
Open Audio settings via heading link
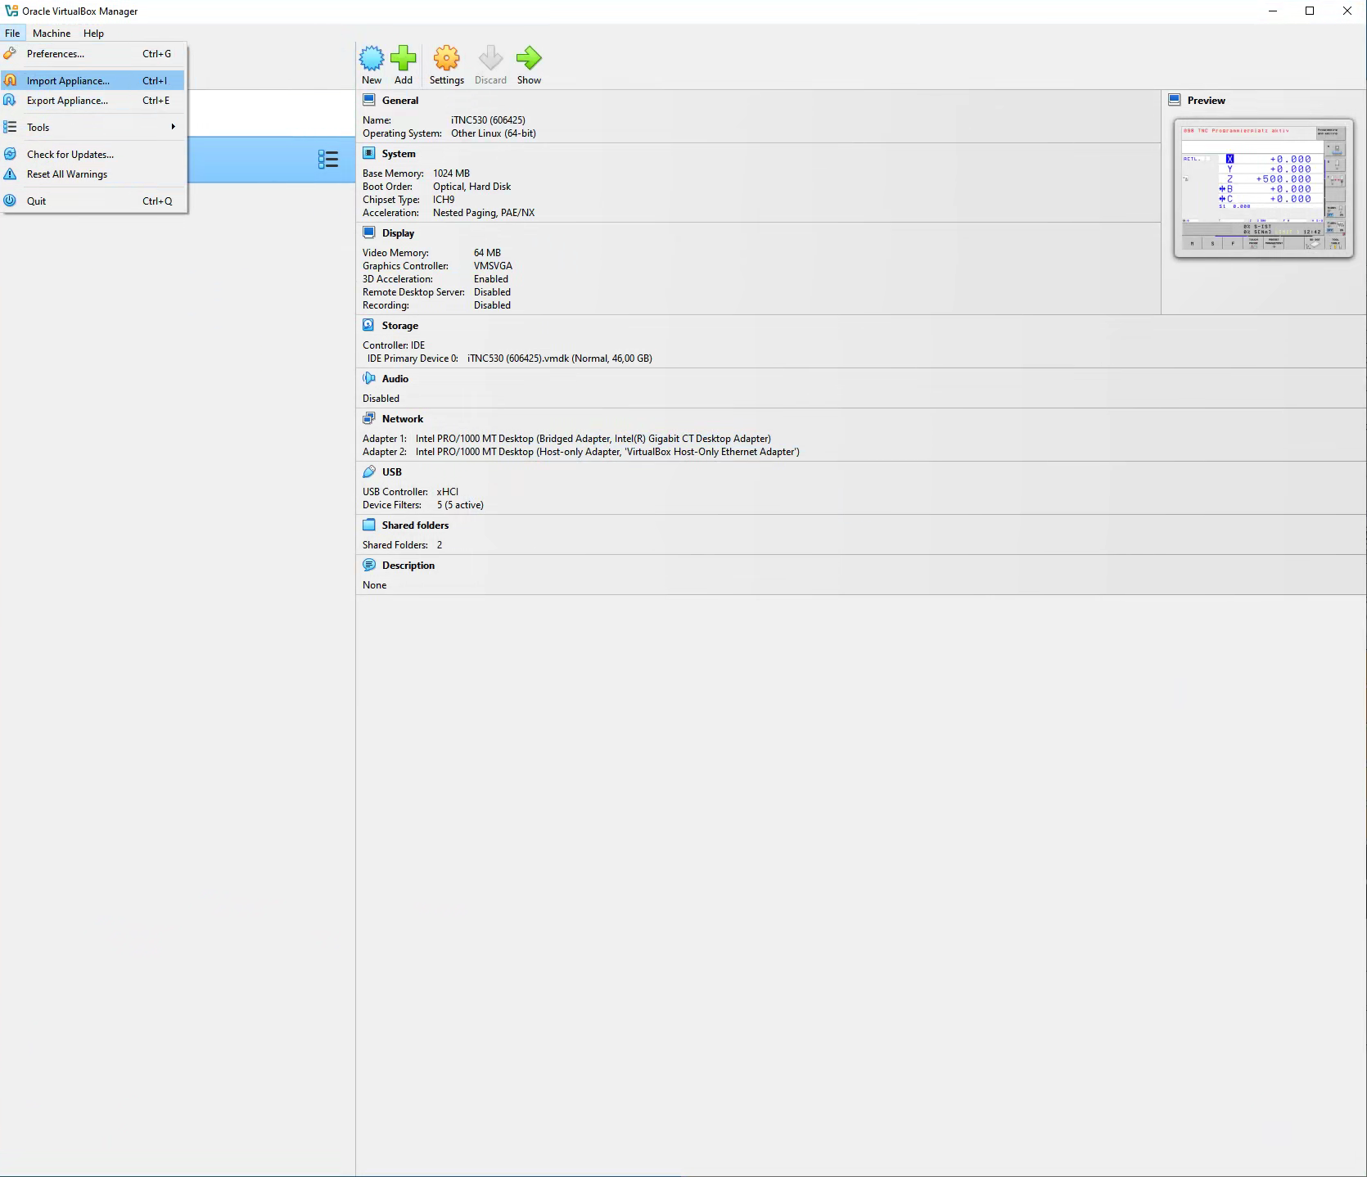(395, 378)
